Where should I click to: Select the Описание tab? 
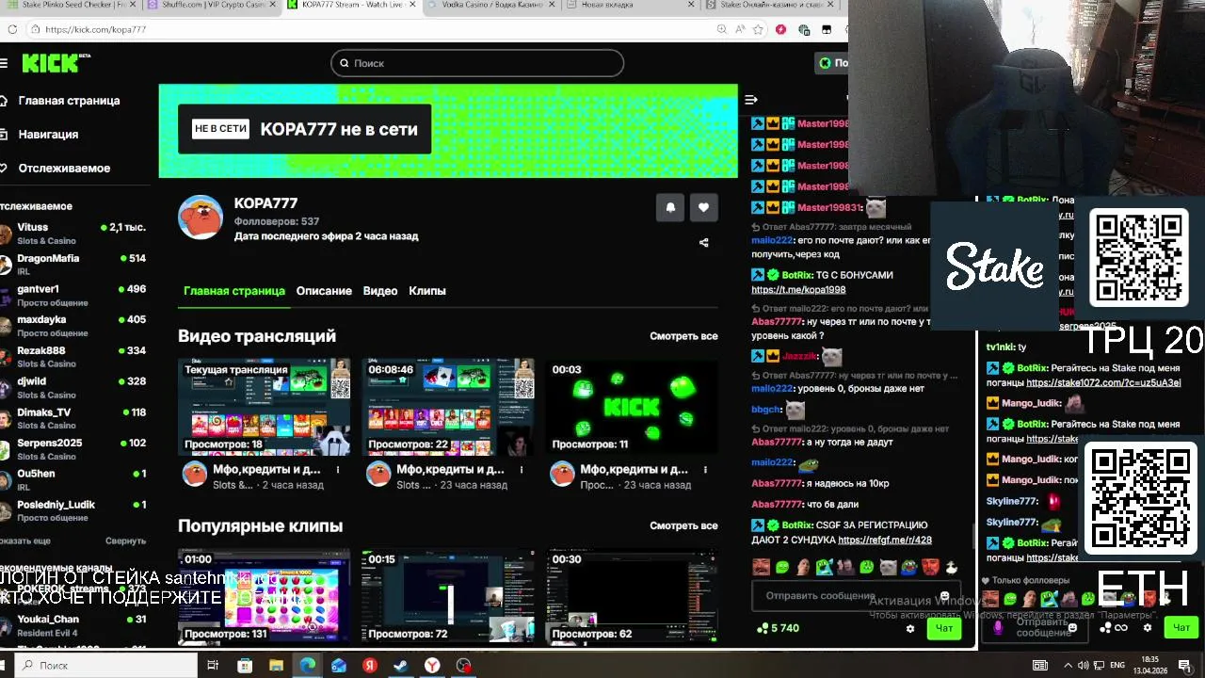pyautogui.click(x=324, y=291)
